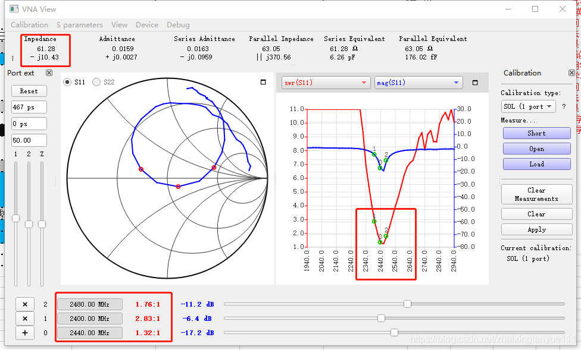Measure the Short calibration standard
Image resolution: width=581 pixels, height=350 pixels.
tap(536, 133)
